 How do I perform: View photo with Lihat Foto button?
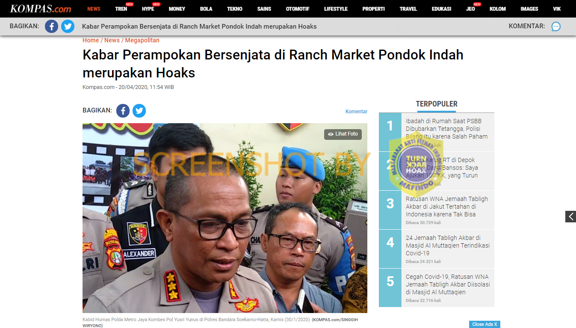pos(343,134)
